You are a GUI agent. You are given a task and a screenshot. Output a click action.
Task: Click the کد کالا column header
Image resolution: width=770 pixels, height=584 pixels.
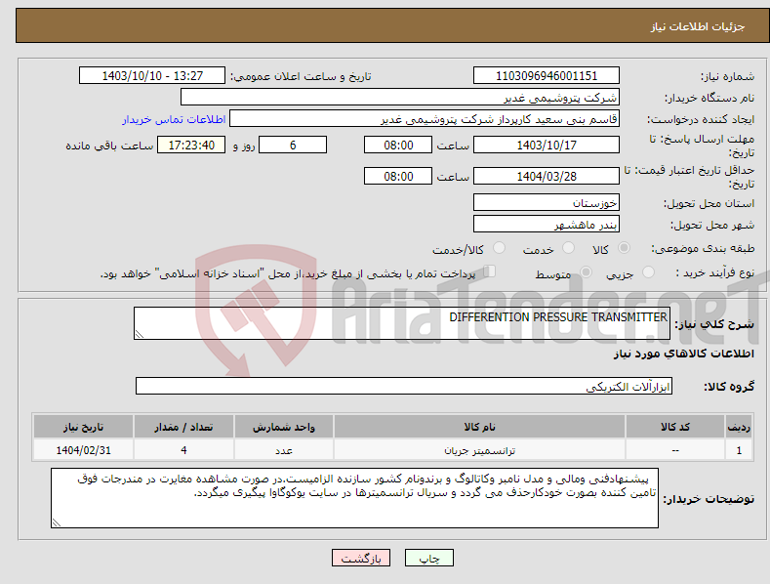(675, 427)
